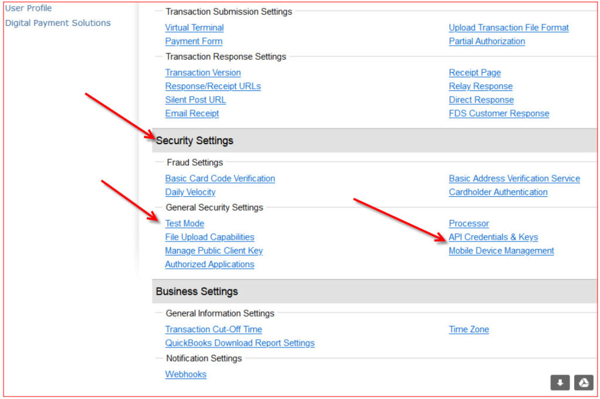Open the Security Settings section header

click(194, 141)
